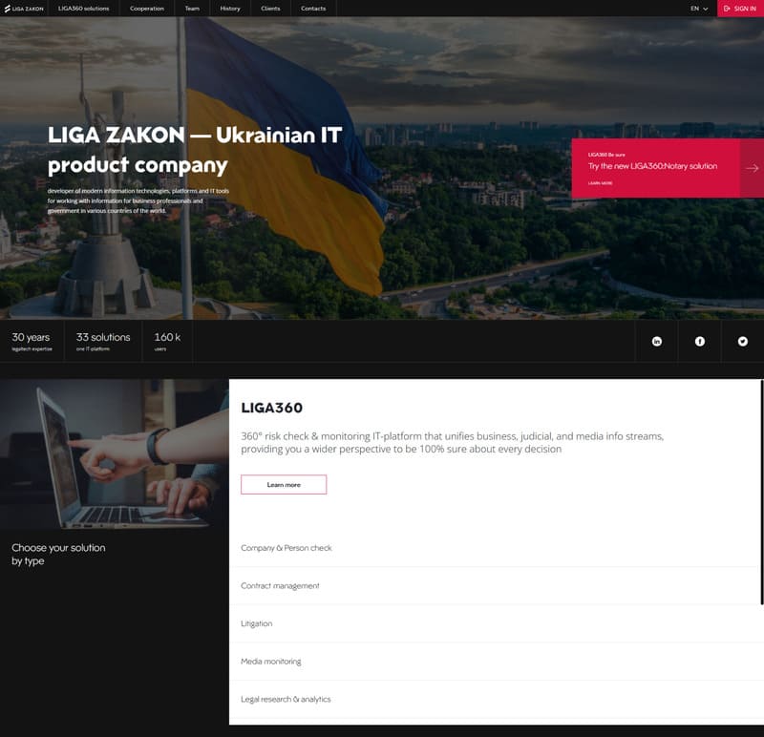764x737 pixels.
Task: Click the hero headline LIGA ZAKON
Action: pyautogui.click(x=195, y=150)
